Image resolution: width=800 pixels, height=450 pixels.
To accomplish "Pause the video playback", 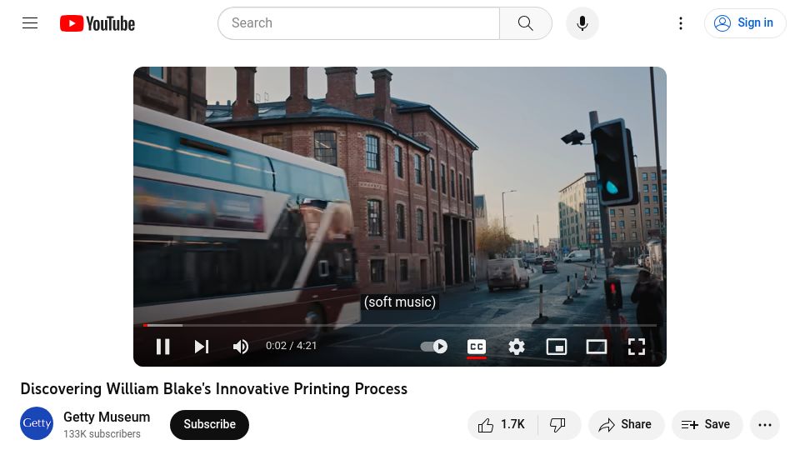I will (x=163, y=347).
